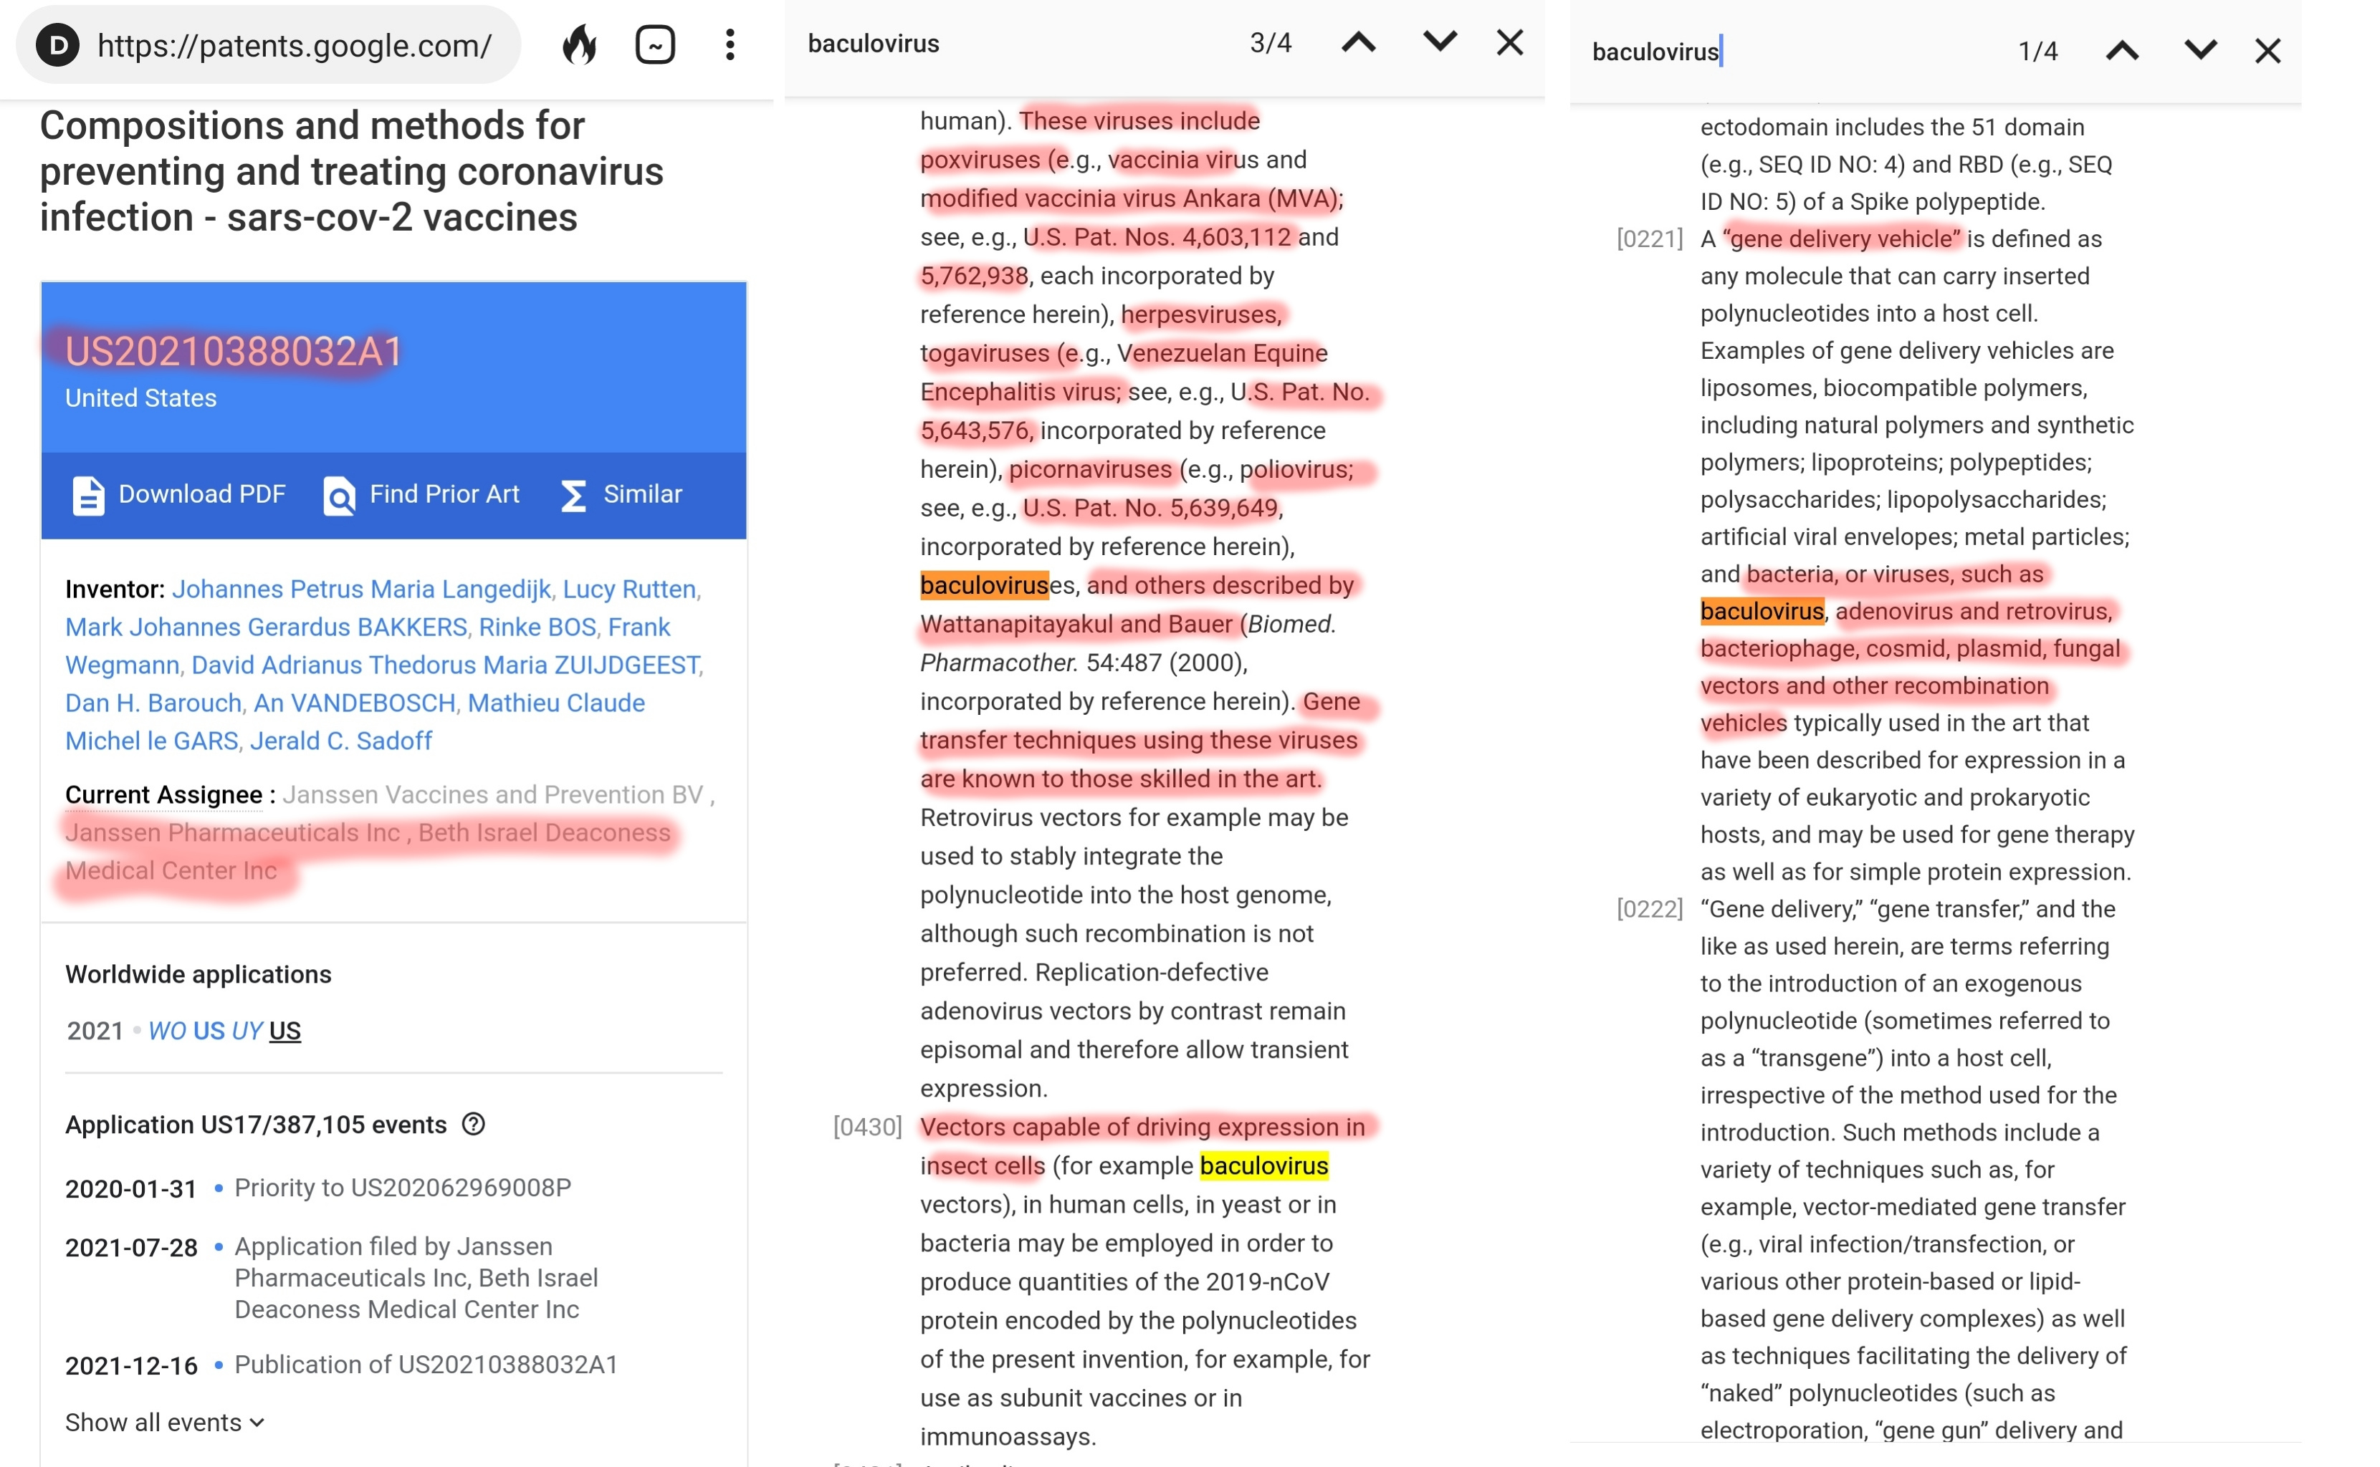
Task: Go to next match in middle find bar
Action: [1440, 43]
